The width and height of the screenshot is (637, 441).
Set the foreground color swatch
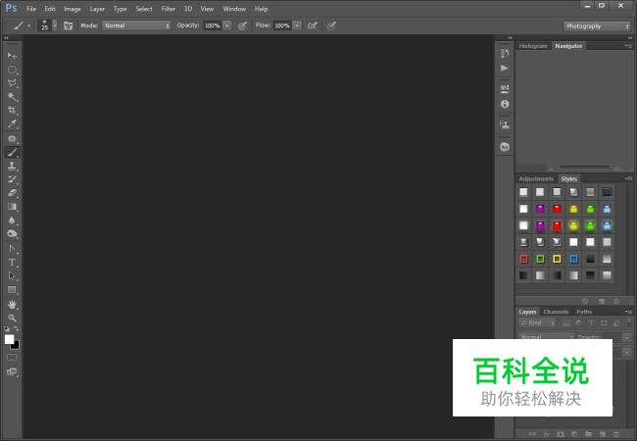point(9,339)
